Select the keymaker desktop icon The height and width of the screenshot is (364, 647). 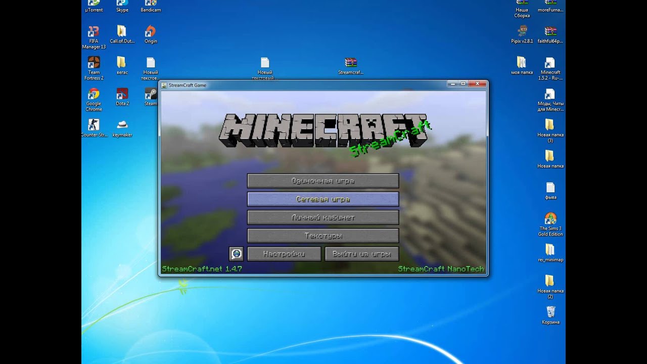click(x=122, y=128)
